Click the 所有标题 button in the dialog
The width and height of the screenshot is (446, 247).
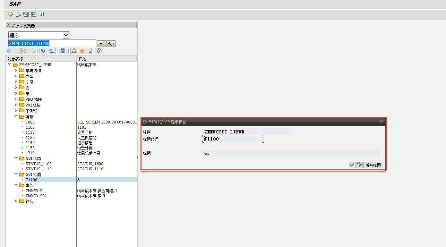[x=373, y=165]
